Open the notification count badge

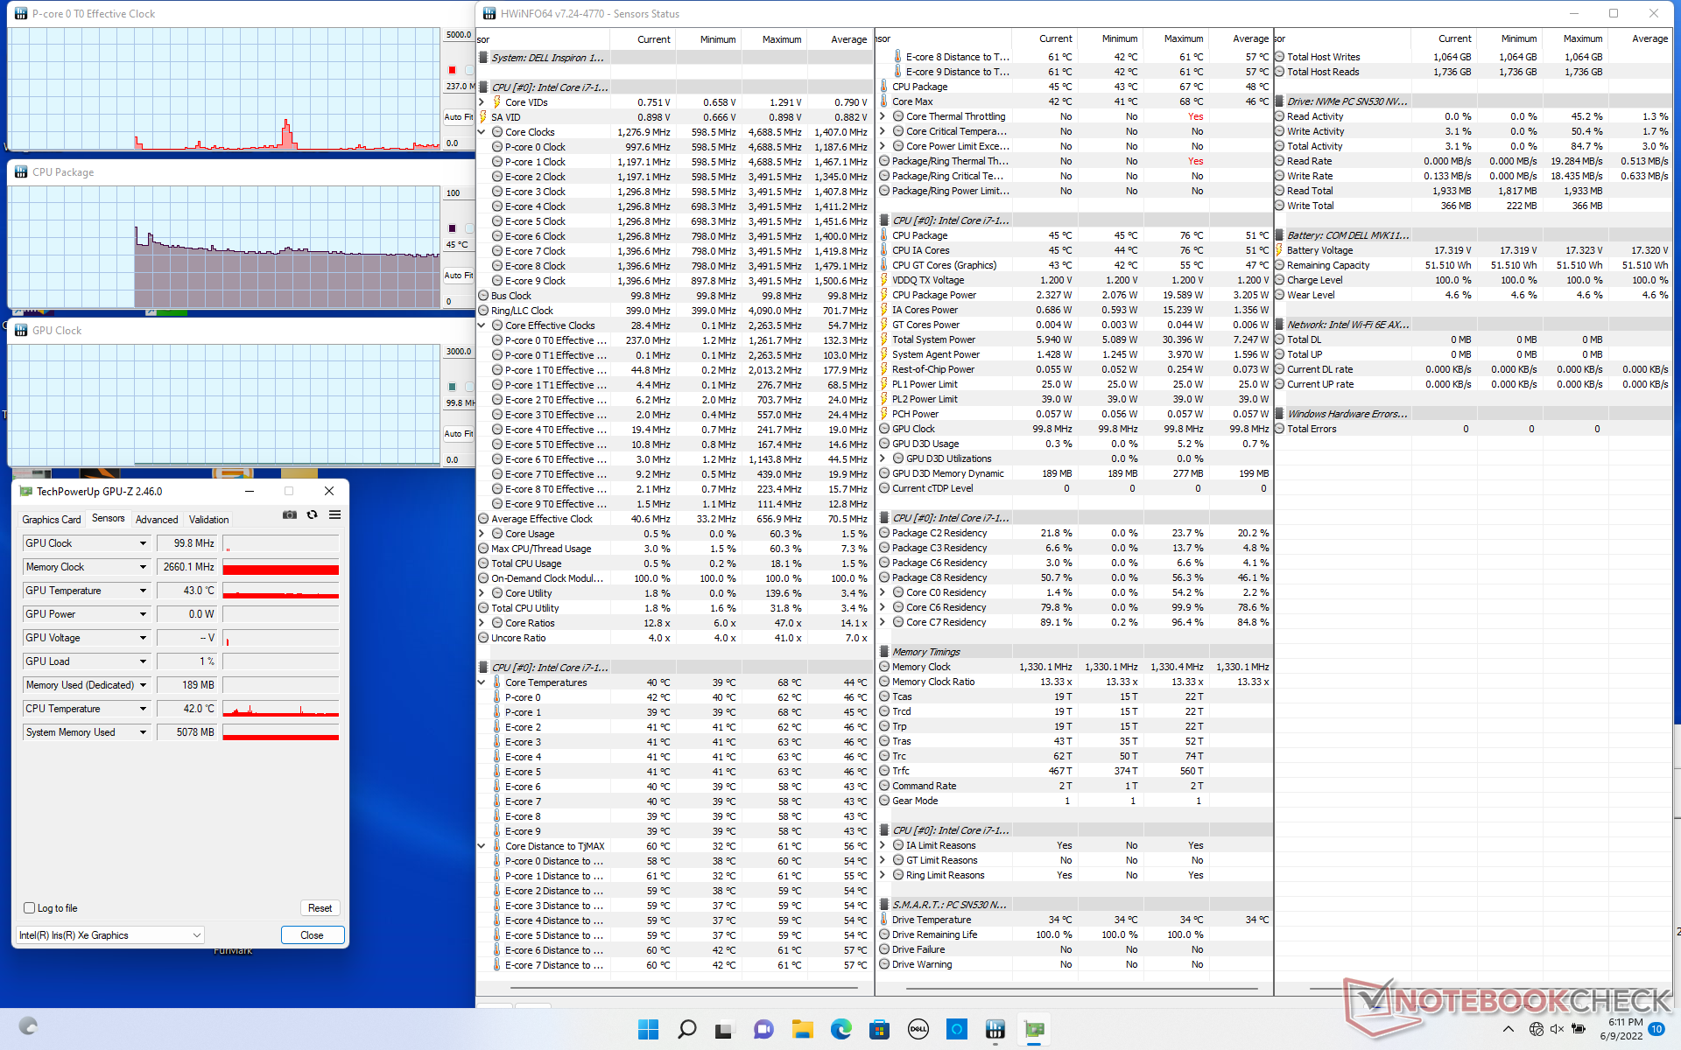pos(1656,1030)
